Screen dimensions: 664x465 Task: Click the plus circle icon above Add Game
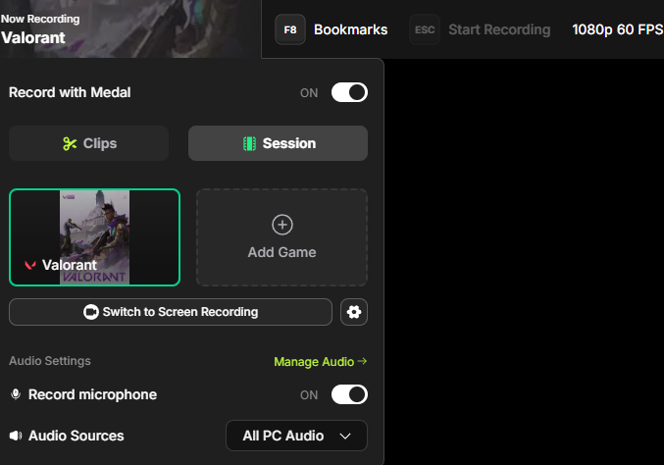coord(282,225)
